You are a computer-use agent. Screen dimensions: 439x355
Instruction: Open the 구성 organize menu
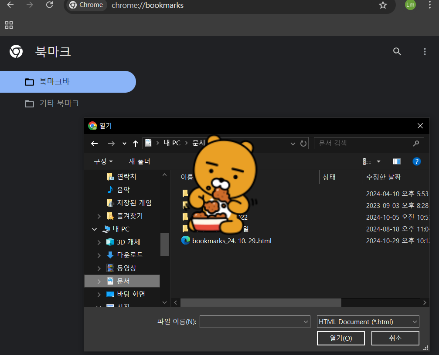point(103,161)
